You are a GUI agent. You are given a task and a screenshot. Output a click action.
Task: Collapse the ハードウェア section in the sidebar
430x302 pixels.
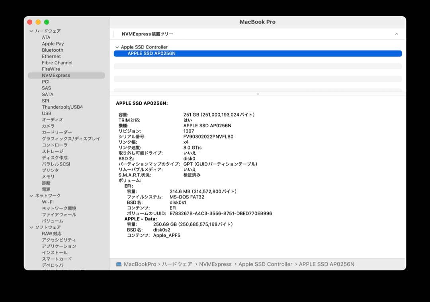(x=31, y=31)
